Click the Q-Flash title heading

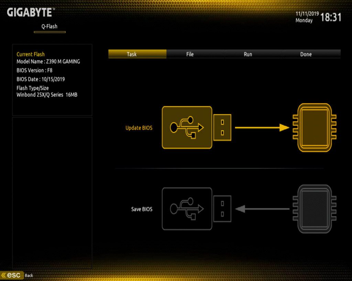click(x=49, y=26)
